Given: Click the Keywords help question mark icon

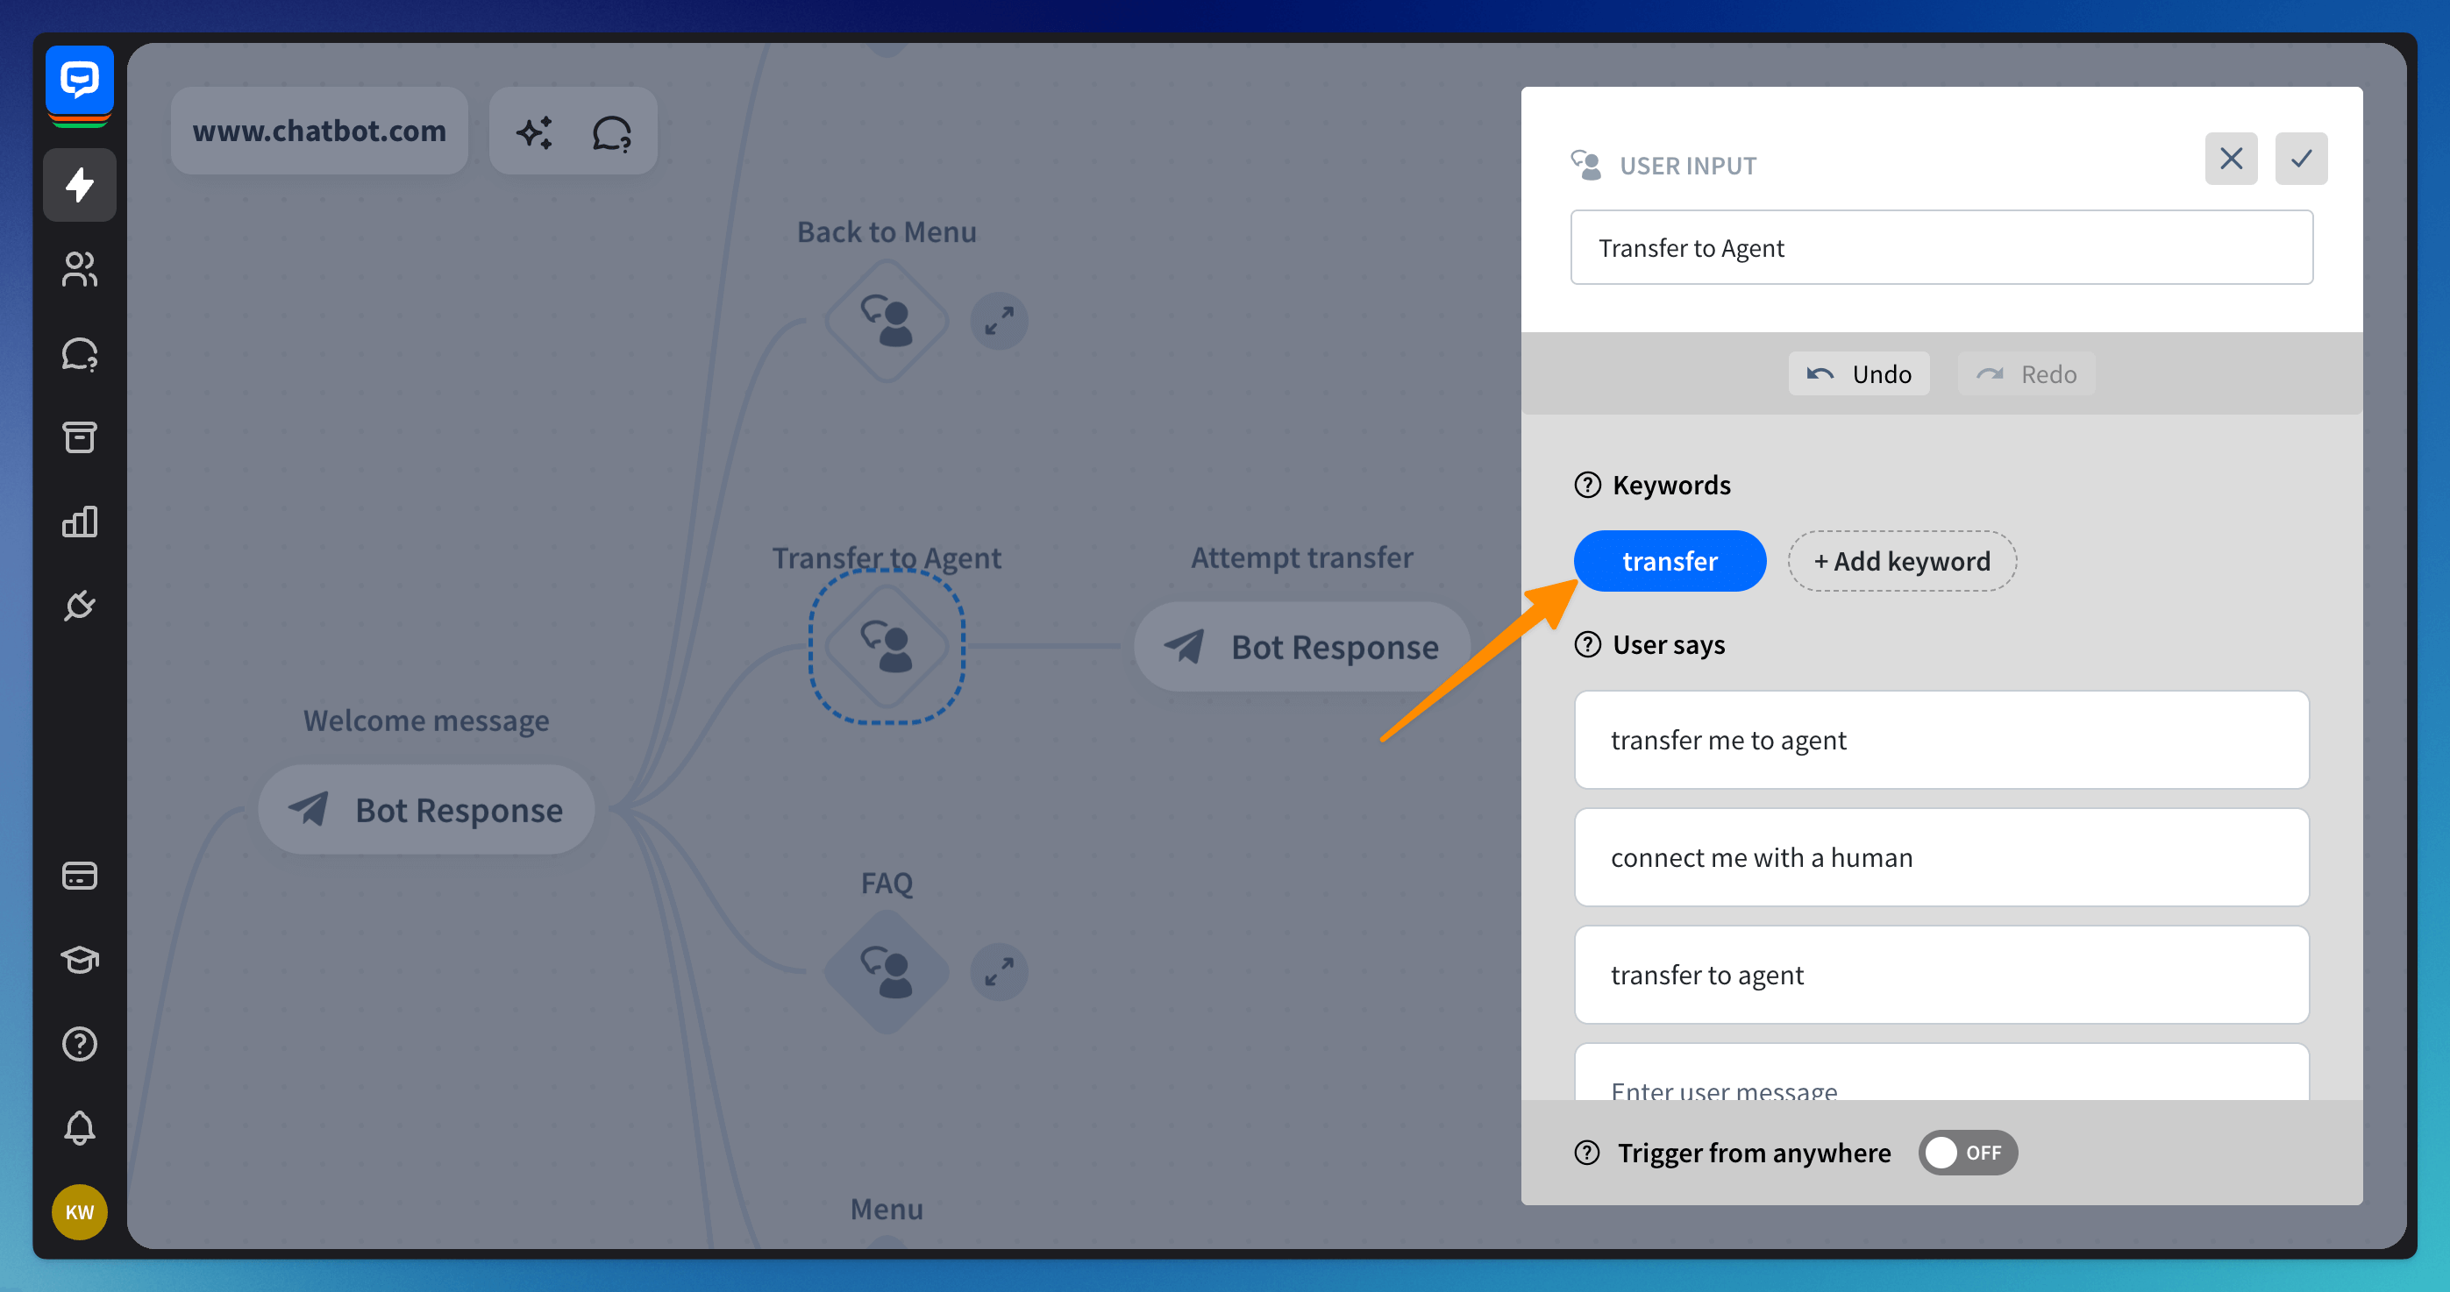Looking at the screenshot, I should pos(1587,485).
